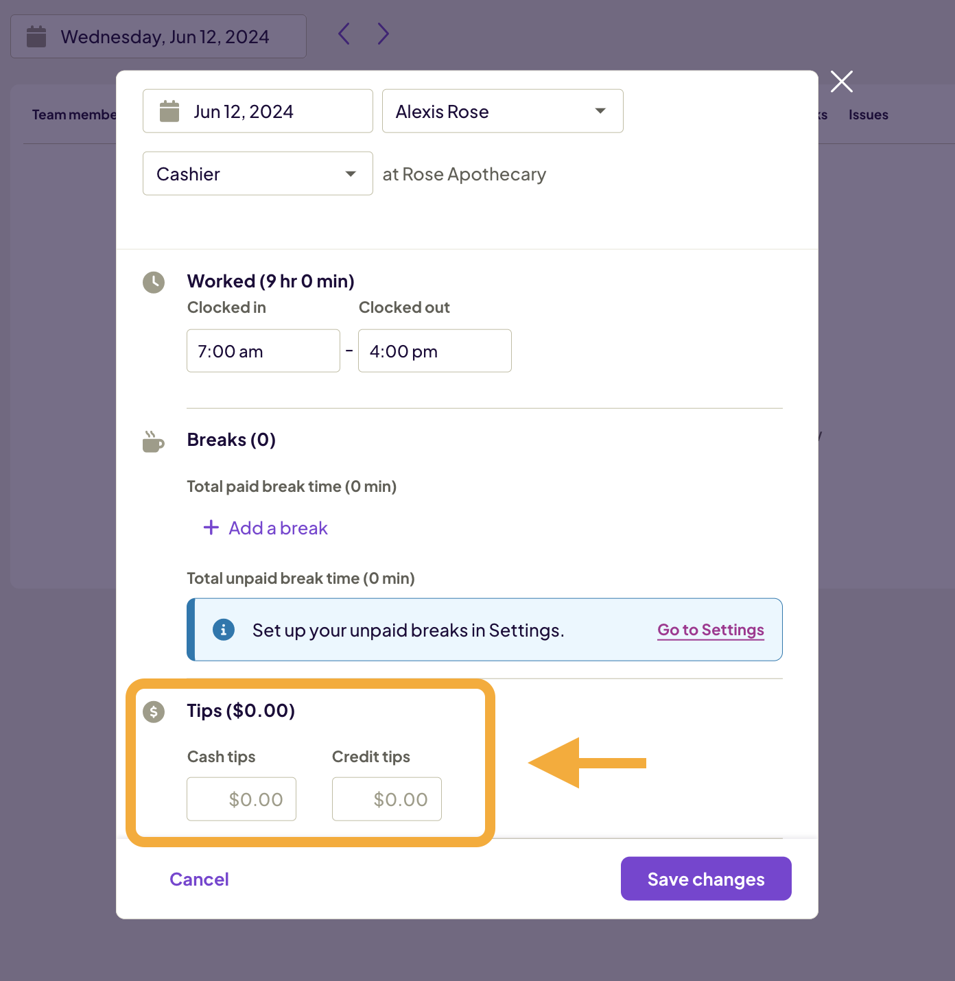Dismiss the modal with the X icon
The height and width of the screenshot is (981, 955).
(841, 82)
